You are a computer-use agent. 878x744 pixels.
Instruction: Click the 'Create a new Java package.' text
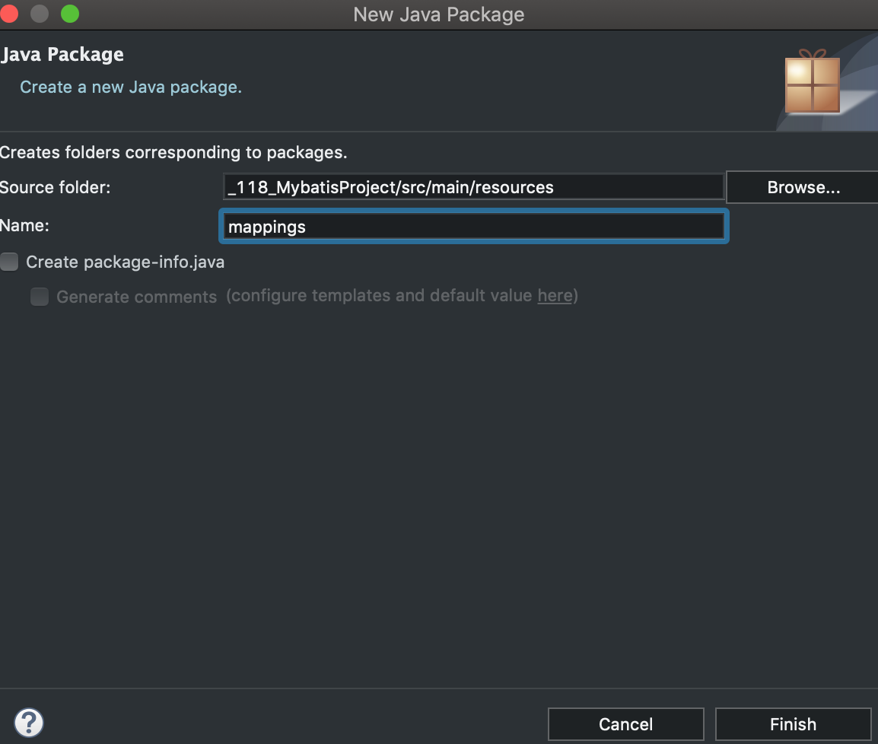click(x=131, y=87)
